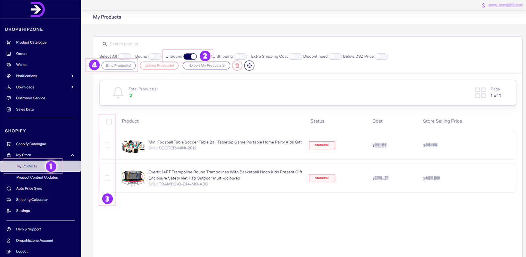
Task: Open the Product Catalogue menu item
Action: coord(31,42)
